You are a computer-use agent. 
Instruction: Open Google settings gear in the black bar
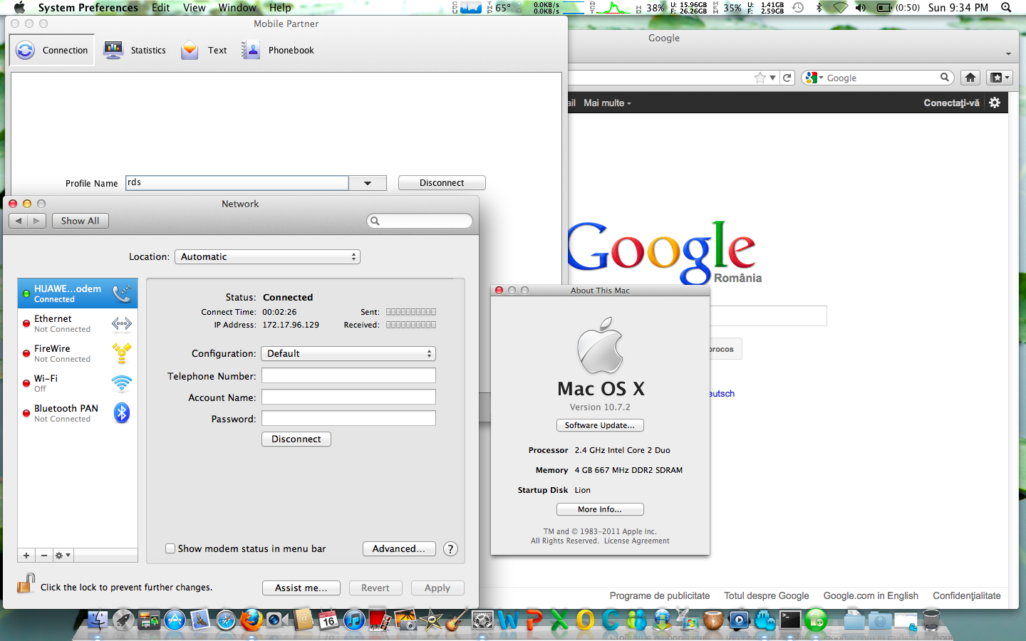[x=995, y=103]
